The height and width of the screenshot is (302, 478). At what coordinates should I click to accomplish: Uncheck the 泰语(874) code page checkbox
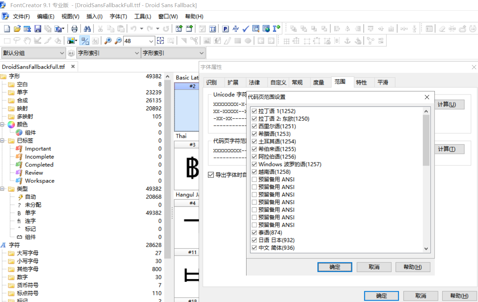254,233
